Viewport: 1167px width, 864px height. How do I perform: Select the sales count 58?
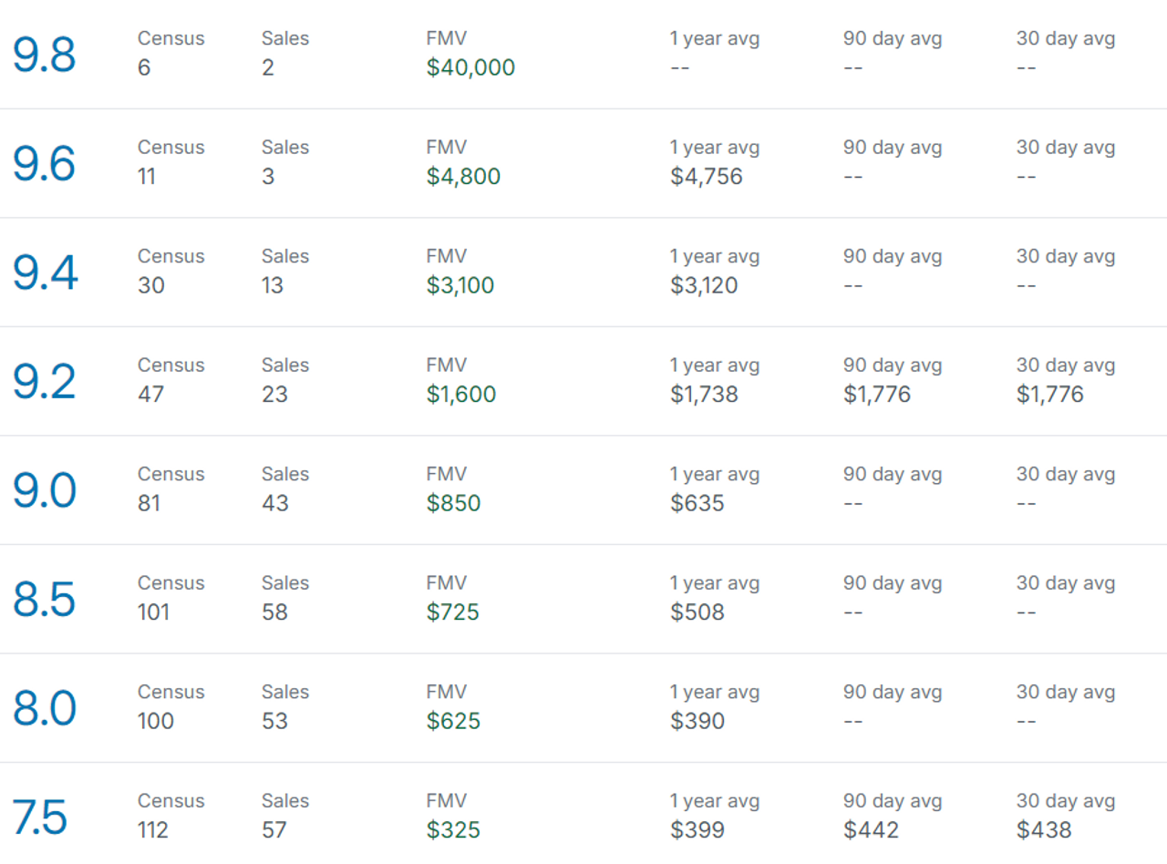point(274,612)
